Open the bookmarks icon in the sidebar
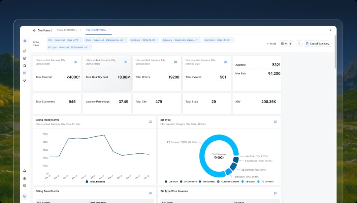Viewport: 357px width, 203px height. [x=24, y=65]
